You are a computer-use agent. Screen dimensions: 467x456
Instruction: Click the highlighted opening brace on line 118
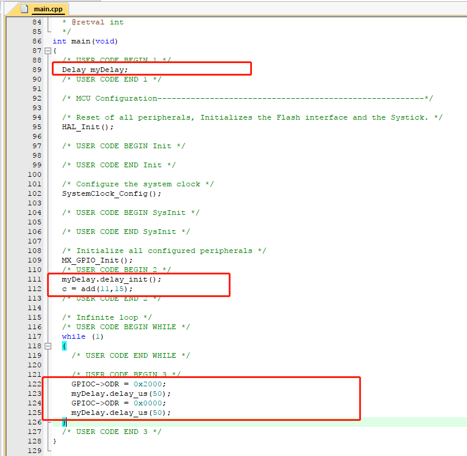click(x=64, y=346)
